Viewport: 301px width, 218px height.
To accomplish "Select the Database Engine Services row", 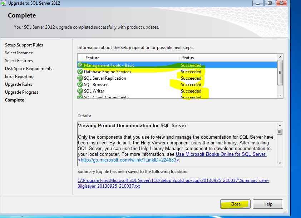I will (177, 72).
